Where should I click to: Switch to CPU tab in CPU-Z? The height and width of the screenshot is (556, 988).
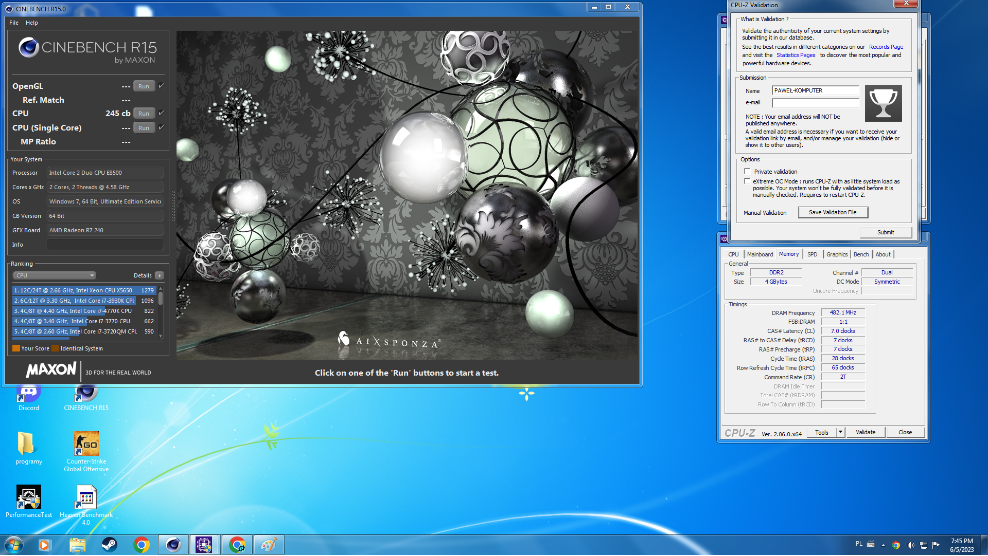pos(733,255)
